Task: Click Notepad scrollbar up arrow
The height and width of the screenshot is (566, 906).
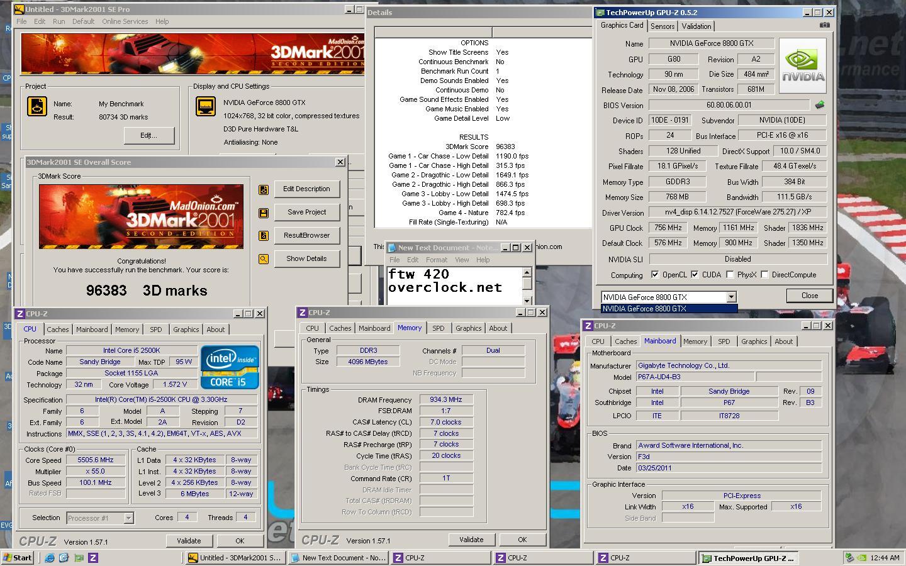Action: 527,272
